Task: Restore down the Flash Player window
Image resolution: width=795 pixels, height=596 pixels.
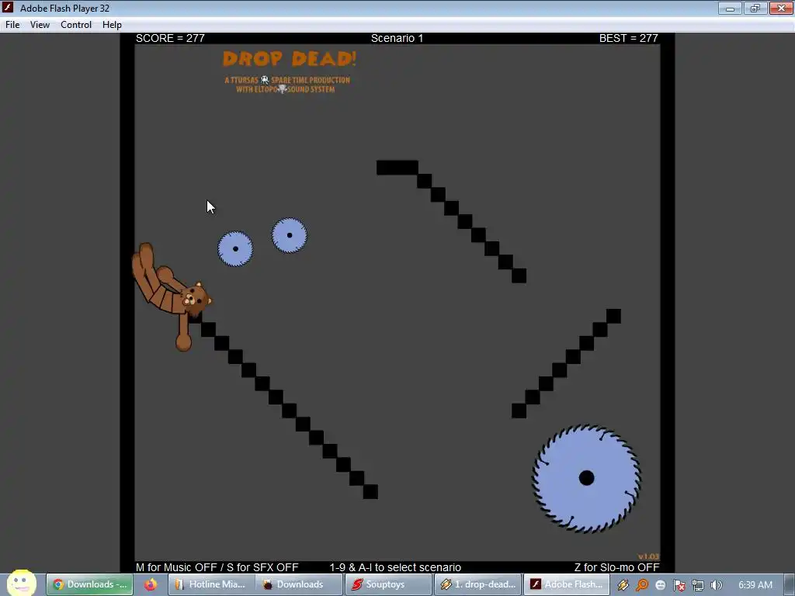Action: tap(755, 8)
